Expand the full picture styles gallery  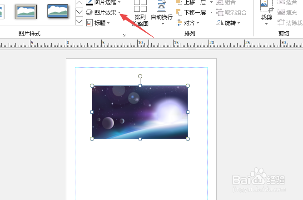click(x=79, y=21)
